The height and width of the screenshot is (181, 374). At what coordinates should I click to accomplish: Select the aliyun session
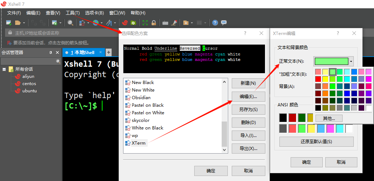28,76
